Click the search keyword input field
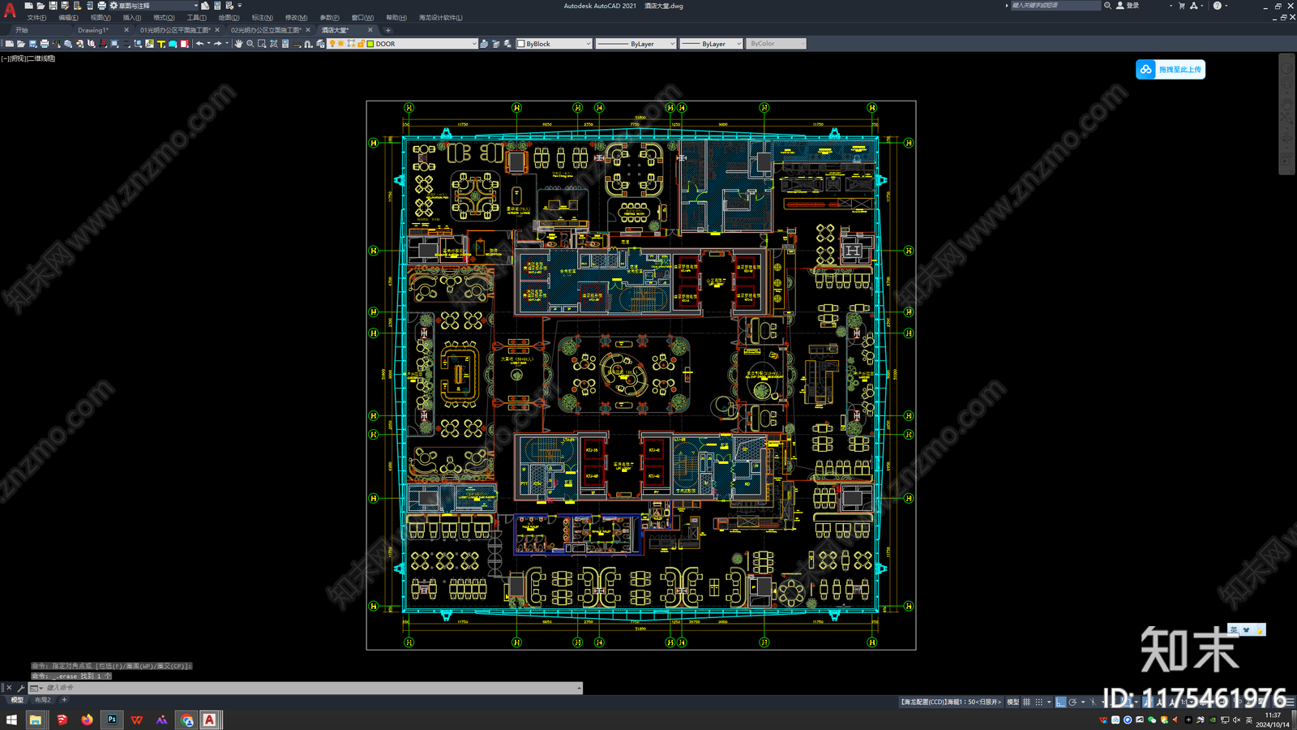1297x730 pixels. pyautogui.click(x=1055, y=6)
